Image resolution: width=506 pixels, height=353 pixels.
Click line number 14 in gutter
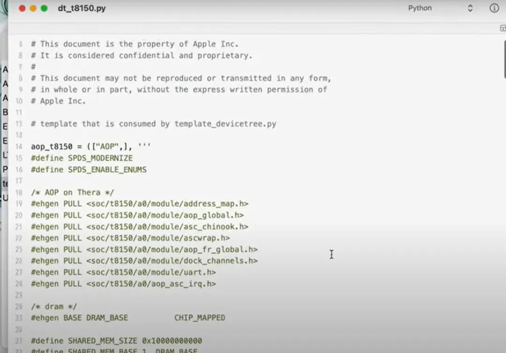coord(19,147)
